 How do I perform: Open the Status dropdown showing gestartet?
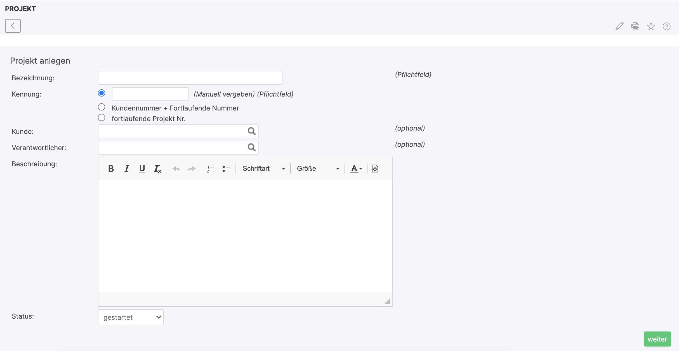pos(131,317)
